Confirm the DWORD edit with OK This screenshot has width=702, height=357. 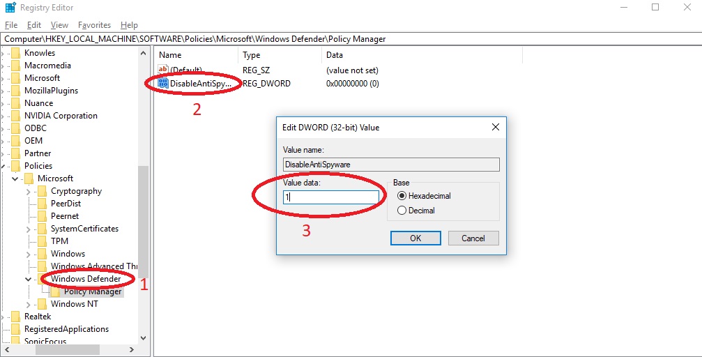(x=415, y=238)
